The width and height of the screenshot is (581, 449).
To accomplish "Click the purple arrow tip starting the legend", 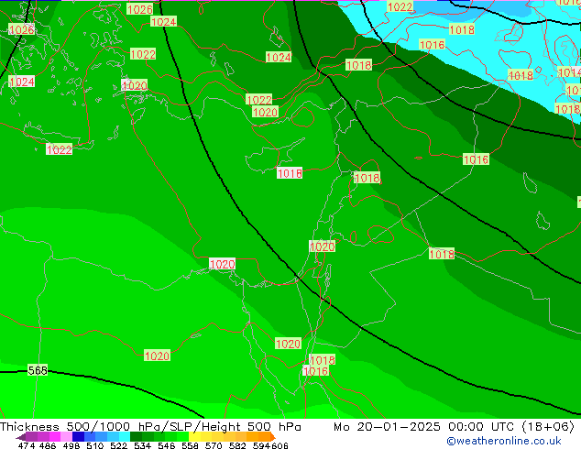I will 20,437.
